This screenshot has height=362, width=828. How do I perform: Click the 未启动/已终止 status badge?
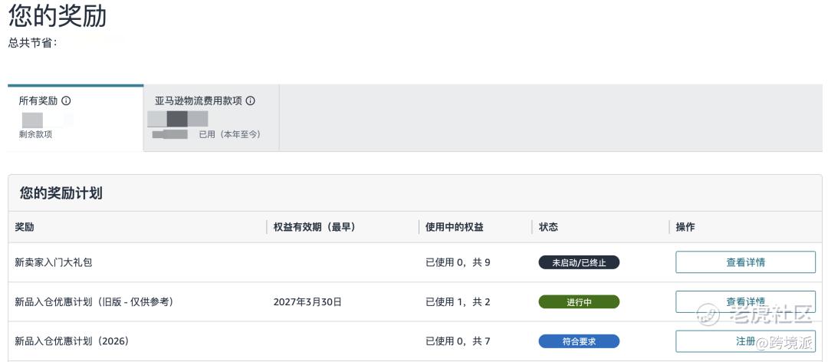579,262
